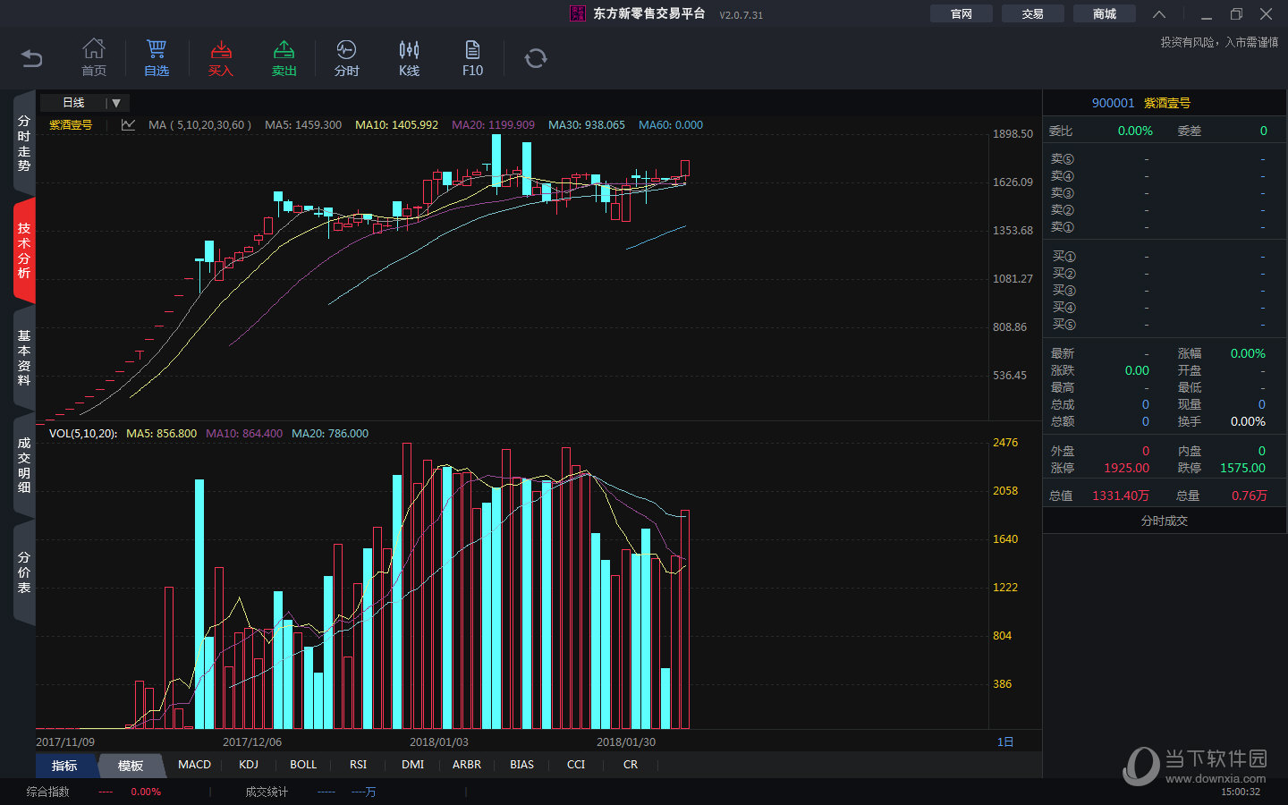This screenshot has height=805, width=1288.
Task: Click the 总量 0.76万 value
Action: point(1249,496)
